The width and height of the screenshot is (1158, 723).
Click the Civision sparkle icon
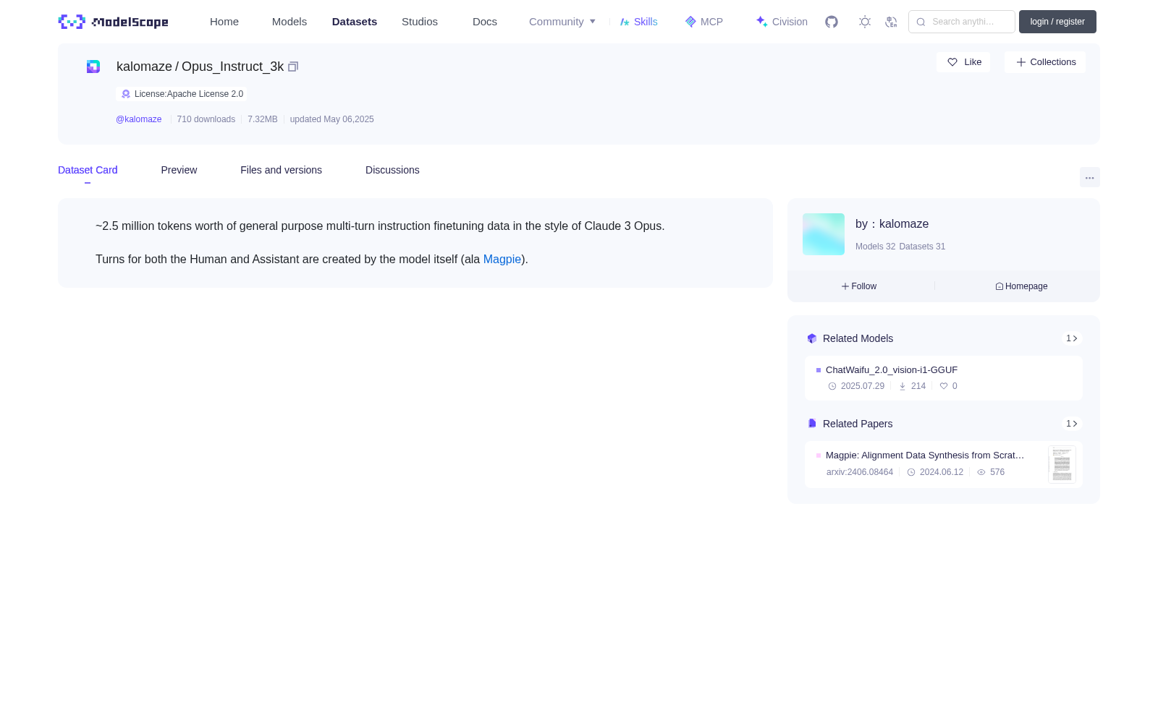[x=761, y=22]
